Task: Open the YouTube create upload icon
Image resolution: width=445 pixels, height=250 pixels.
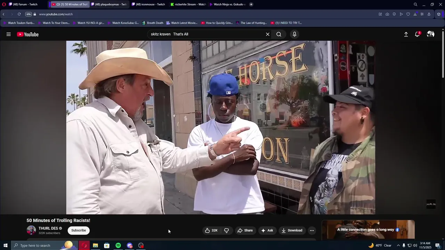Action: point(406,34)
